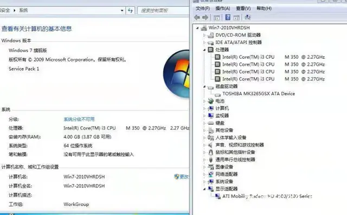Image resolution: width=347 pixels, height=215 pixels.
Task: Collapse the Win7-2010VHRDSH root node
Action: 197,28
